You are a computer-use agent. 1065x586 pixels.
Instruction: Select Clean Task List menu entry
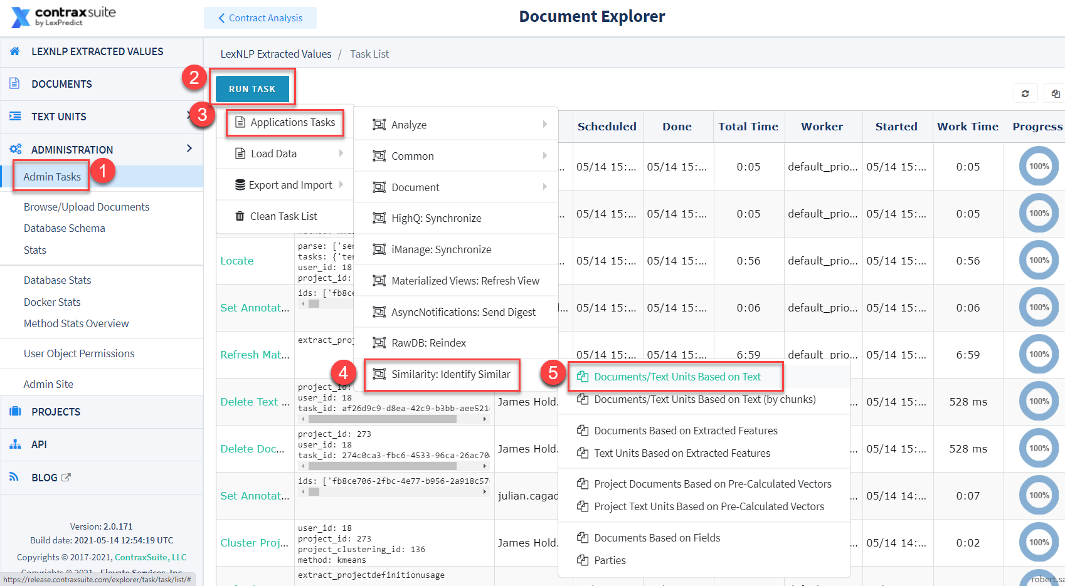(x=285, y=216)
